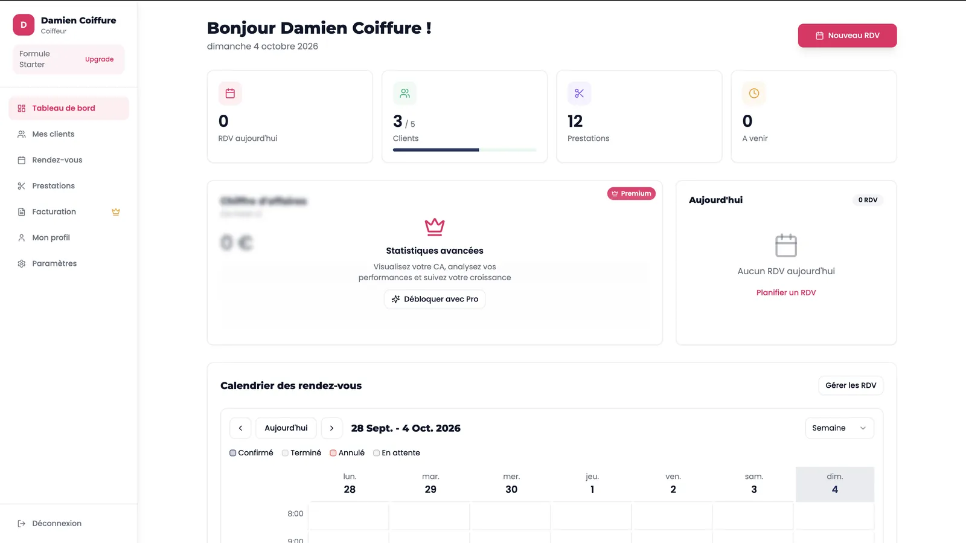Image resolution: width=966 pixels, height=543 pixels.
Task: Click scissors icon on Prestations card
Action: tap(579, 94)
